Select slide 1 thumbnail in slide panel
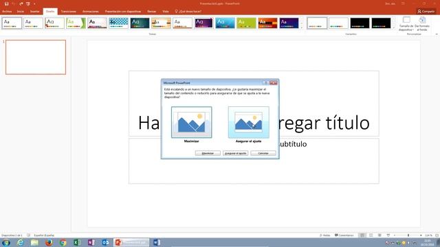This screenshot has height=247, width=440. click(36, 57)
